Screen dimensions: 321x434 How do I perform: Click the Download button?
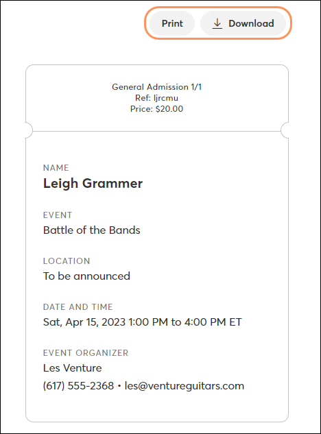pyautogui.click(x=243, y=23)
